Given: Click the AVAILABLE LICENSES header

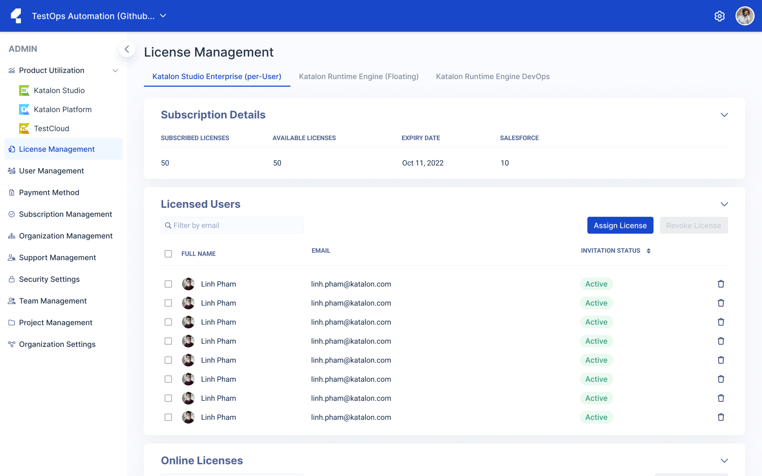Looking at the screenshot, I should pos(304,138).
